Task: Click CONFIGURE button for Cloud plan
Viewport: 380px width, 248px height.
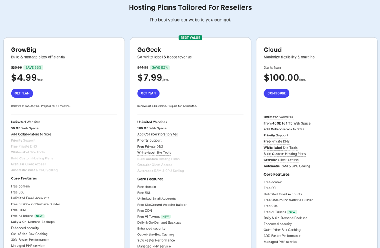Action: pyautogui.click(x=276, y=93)
